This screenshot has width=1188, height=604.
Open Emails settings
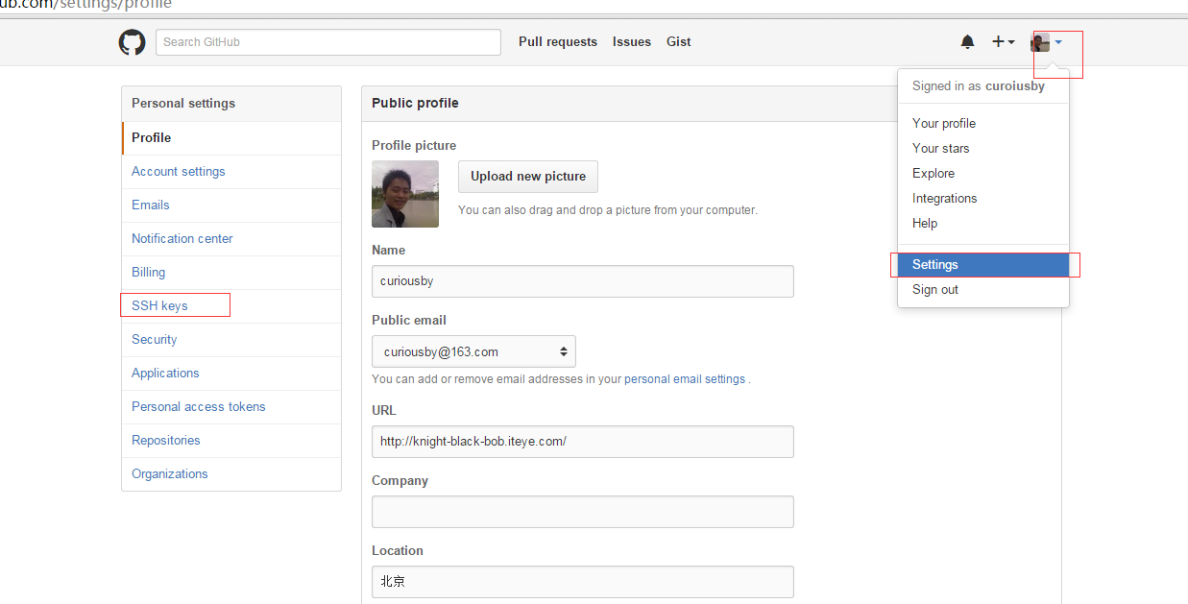231,205
